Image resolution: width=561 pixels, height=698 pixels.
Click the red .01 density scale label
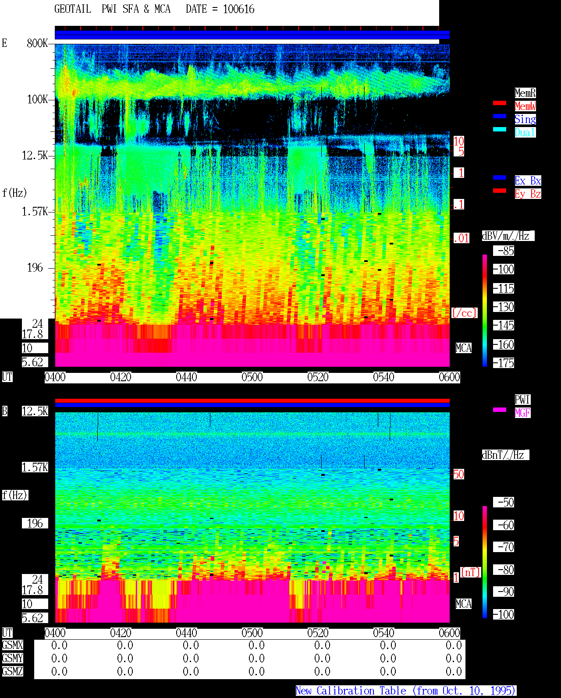point(461,238)
